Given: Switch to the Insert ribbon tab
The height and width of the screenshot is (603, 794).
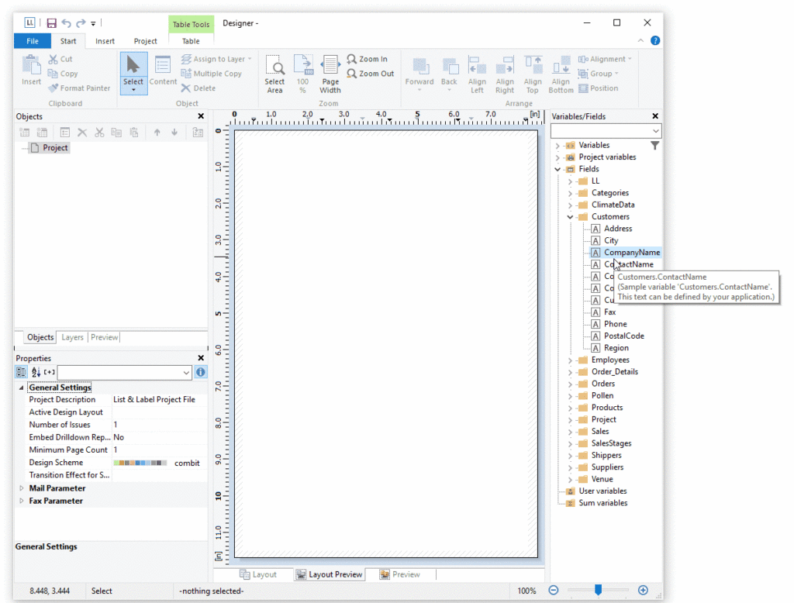Looking at the screenshot, I should click(x=105, y=41).
